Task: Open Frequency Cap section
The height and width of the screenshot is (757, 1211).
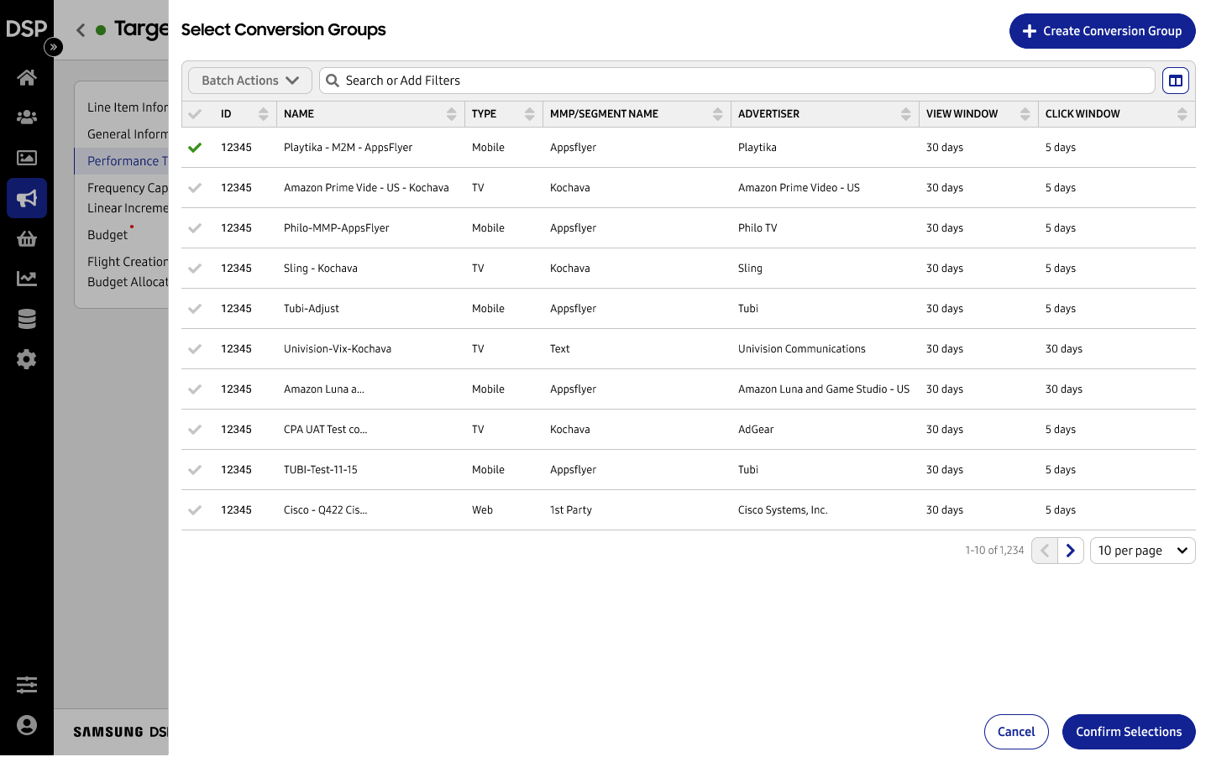Action: [x=128, y=188]
